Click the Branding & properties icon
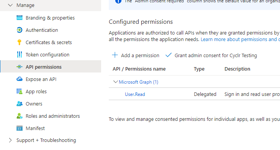The width and height of the screenshot is (280, 150). [20, 18]
